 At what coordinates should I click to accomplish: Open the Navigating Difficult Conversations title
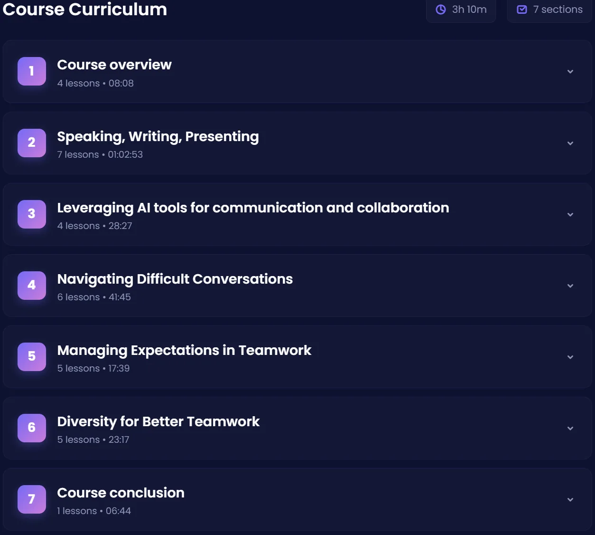[x=175, y=279]
